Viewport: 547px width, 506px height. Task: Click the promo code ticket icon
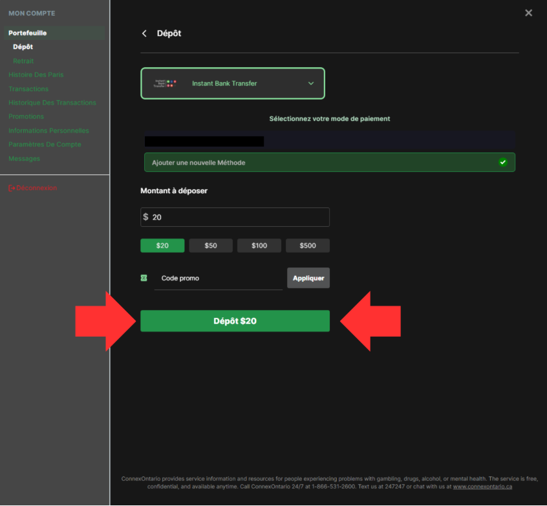point(144,278)
